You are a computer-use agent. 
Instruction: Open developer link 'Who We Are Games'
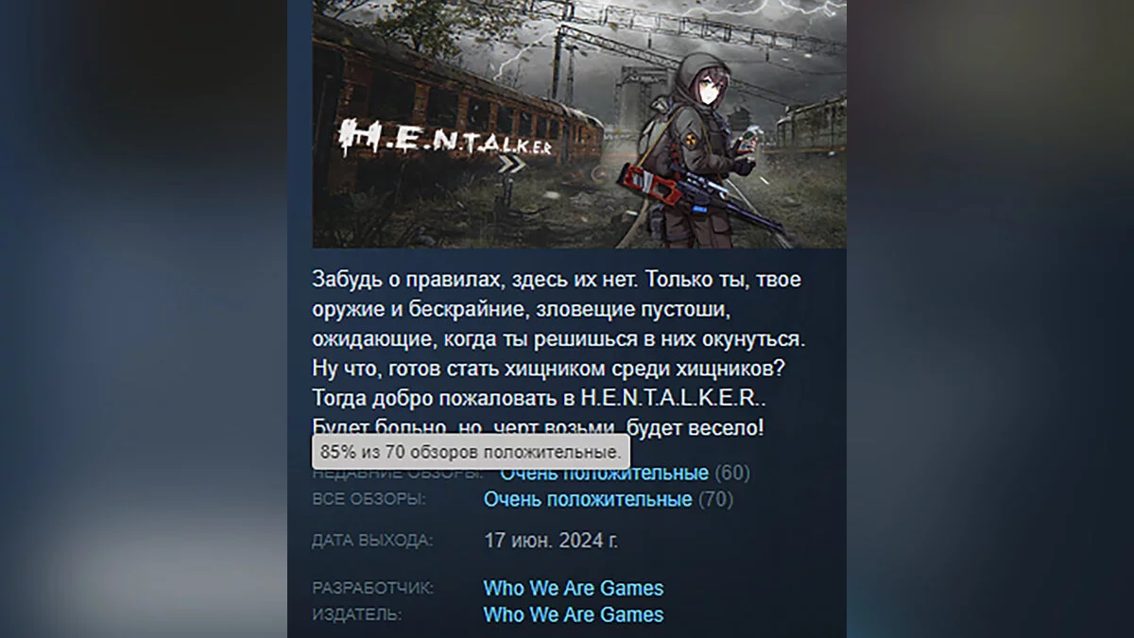pos(574,588)
